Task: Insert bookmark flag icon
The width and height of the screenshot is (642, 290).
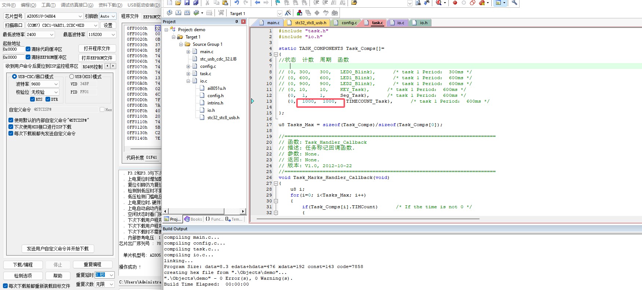Action: [278, 3]
